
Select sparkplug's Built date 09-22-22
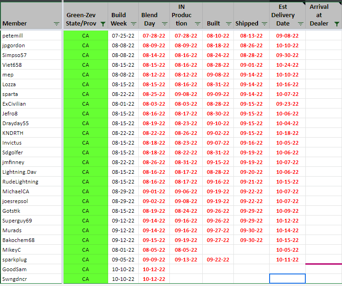218,260
